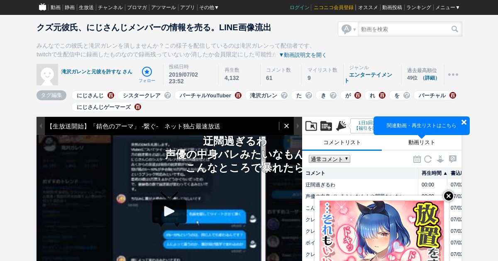Open the comment NG settings icon
This screenshot has width=498, height=261.
point(453,159)
